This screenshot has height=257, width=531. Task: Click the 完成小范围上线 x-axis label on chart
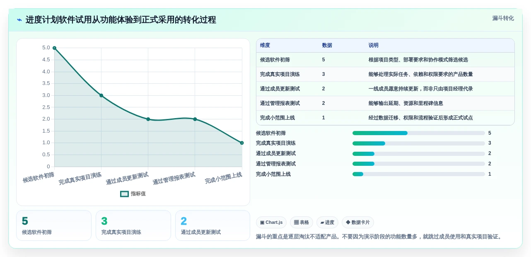pos(223,178)
